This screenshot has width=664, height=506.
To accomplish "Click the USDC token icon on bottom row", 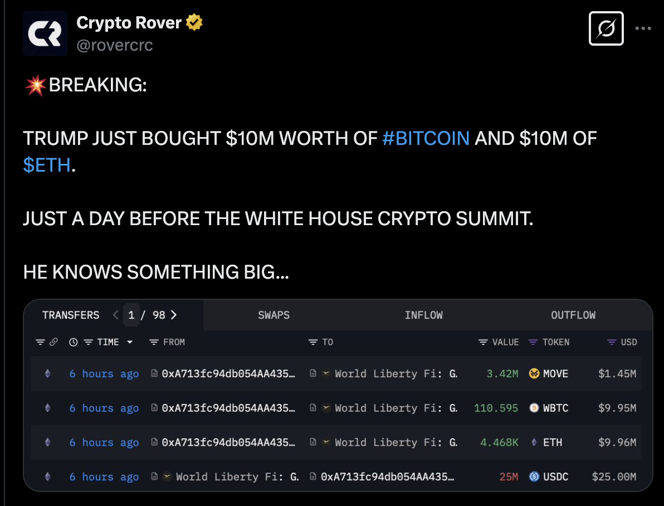I will 534,476.
